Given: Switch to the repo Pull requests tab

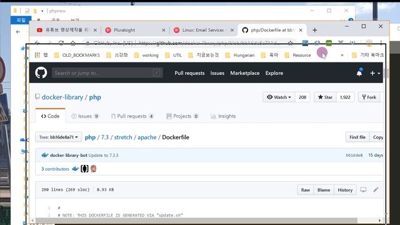Looking at the screenshot, I should pos(132,116).
